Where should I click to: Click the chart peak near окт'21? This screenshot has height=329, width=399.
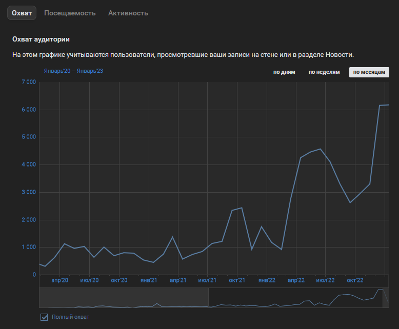[242, 208]
